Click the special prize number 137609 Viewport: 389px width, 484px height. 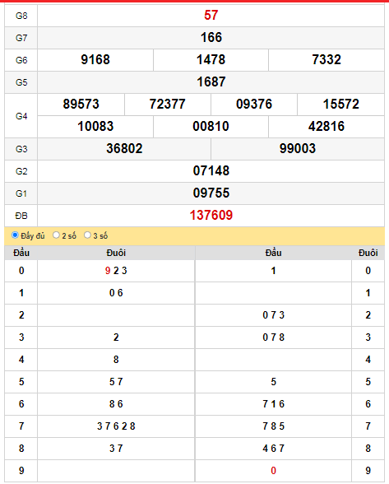[211, 215]
